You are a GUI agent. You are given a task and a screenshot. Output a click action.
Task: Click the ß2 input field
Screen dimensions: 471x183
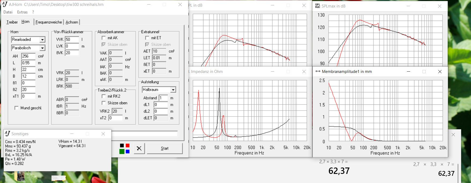click(28, 89)
